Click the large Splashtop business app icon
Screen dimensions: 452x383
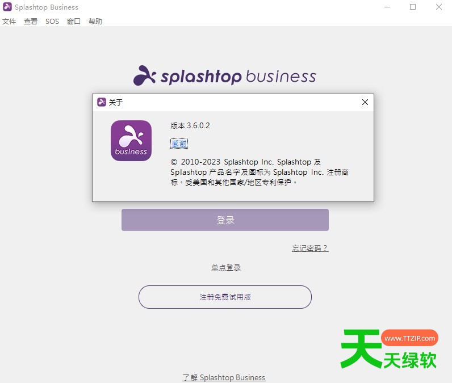(131, 141)
